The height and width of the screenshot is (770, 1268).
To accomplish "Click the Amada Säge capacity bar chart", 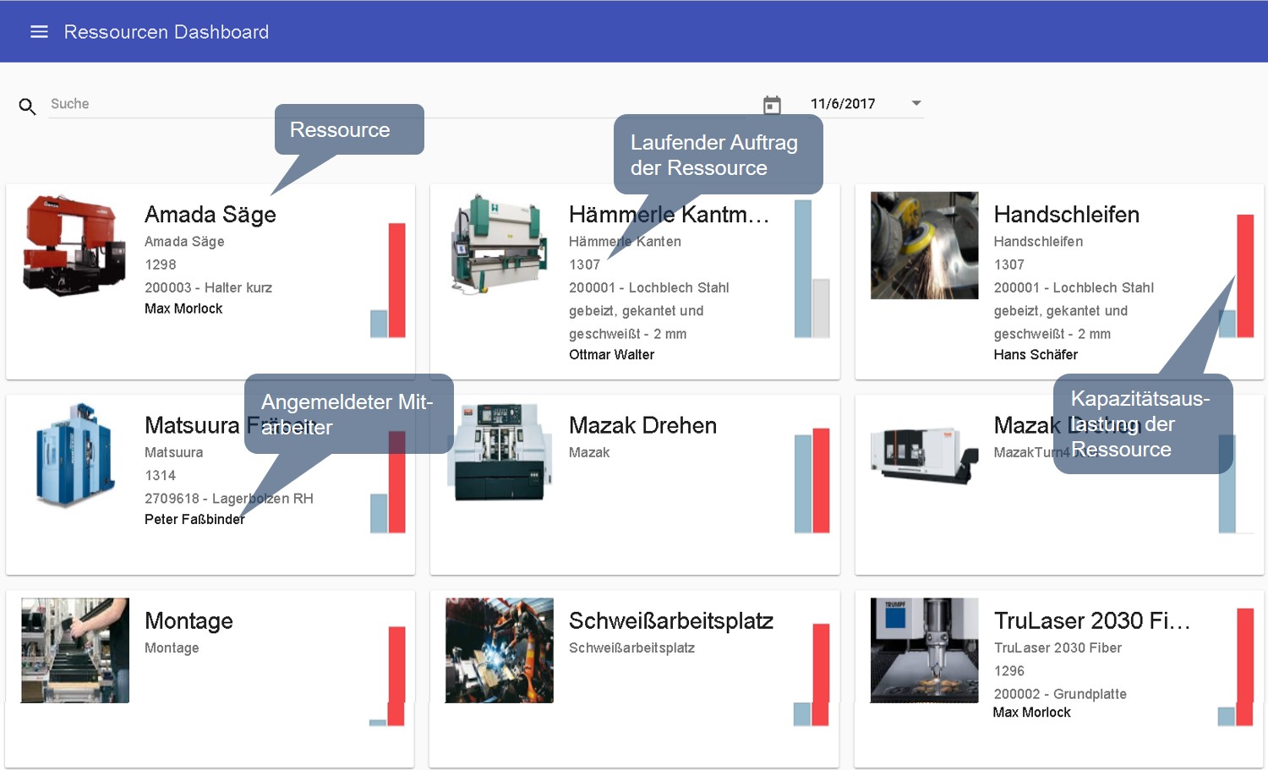I will pos(388,281).
